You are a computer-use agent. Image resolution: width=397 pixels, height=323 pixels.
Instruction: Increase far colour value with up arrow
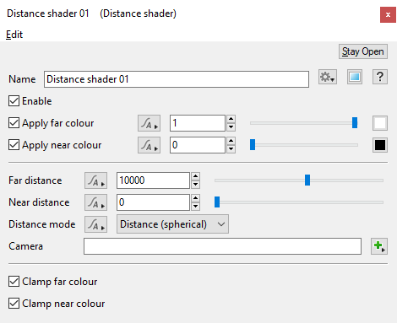click(231, 119)
